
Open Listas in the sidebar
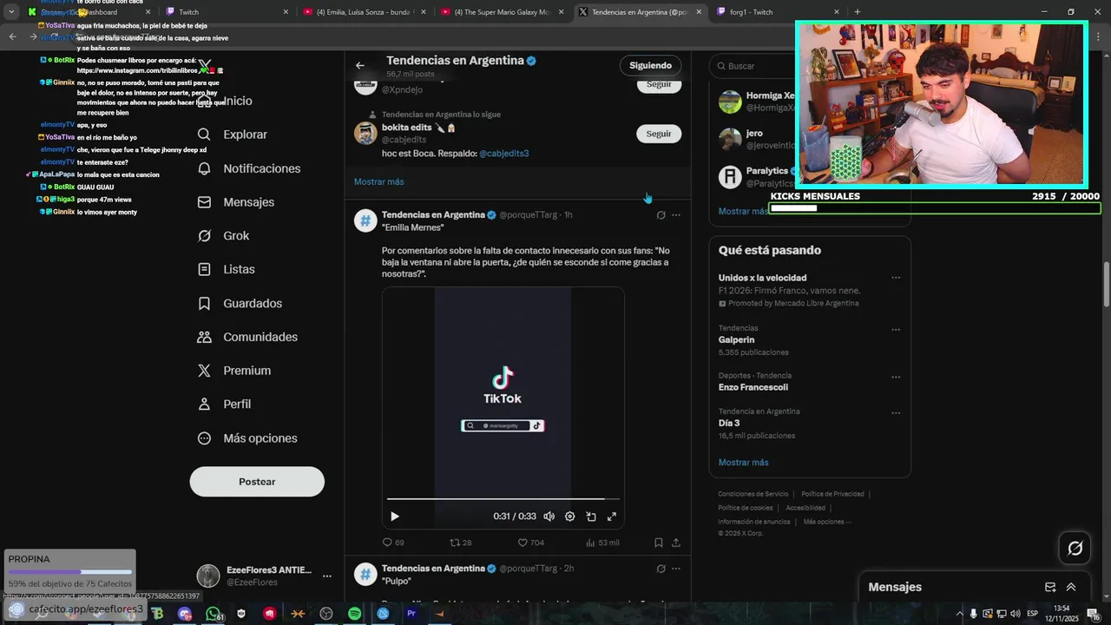(226, 269)
